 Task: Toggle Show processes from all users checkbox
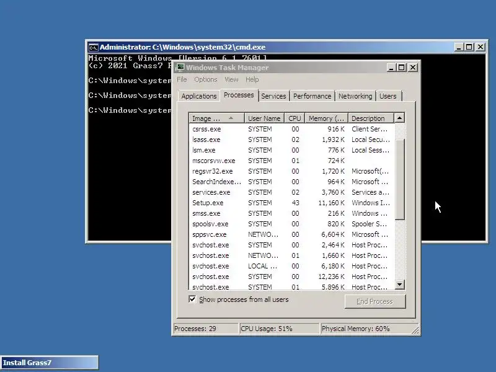coord(192,299)
